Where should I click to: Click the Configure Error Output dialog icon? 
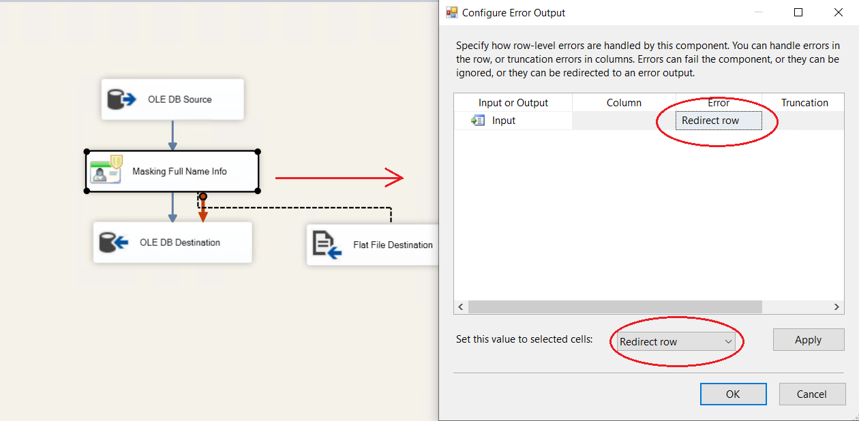pyautogui.click(x=451, y=12)
